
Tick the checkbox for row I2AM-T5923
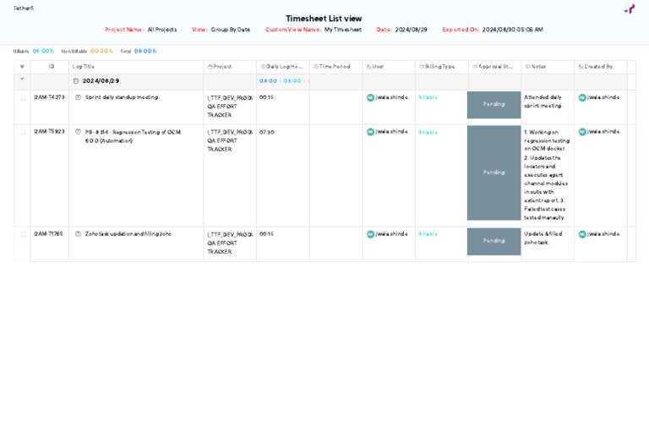coord(22,132)
